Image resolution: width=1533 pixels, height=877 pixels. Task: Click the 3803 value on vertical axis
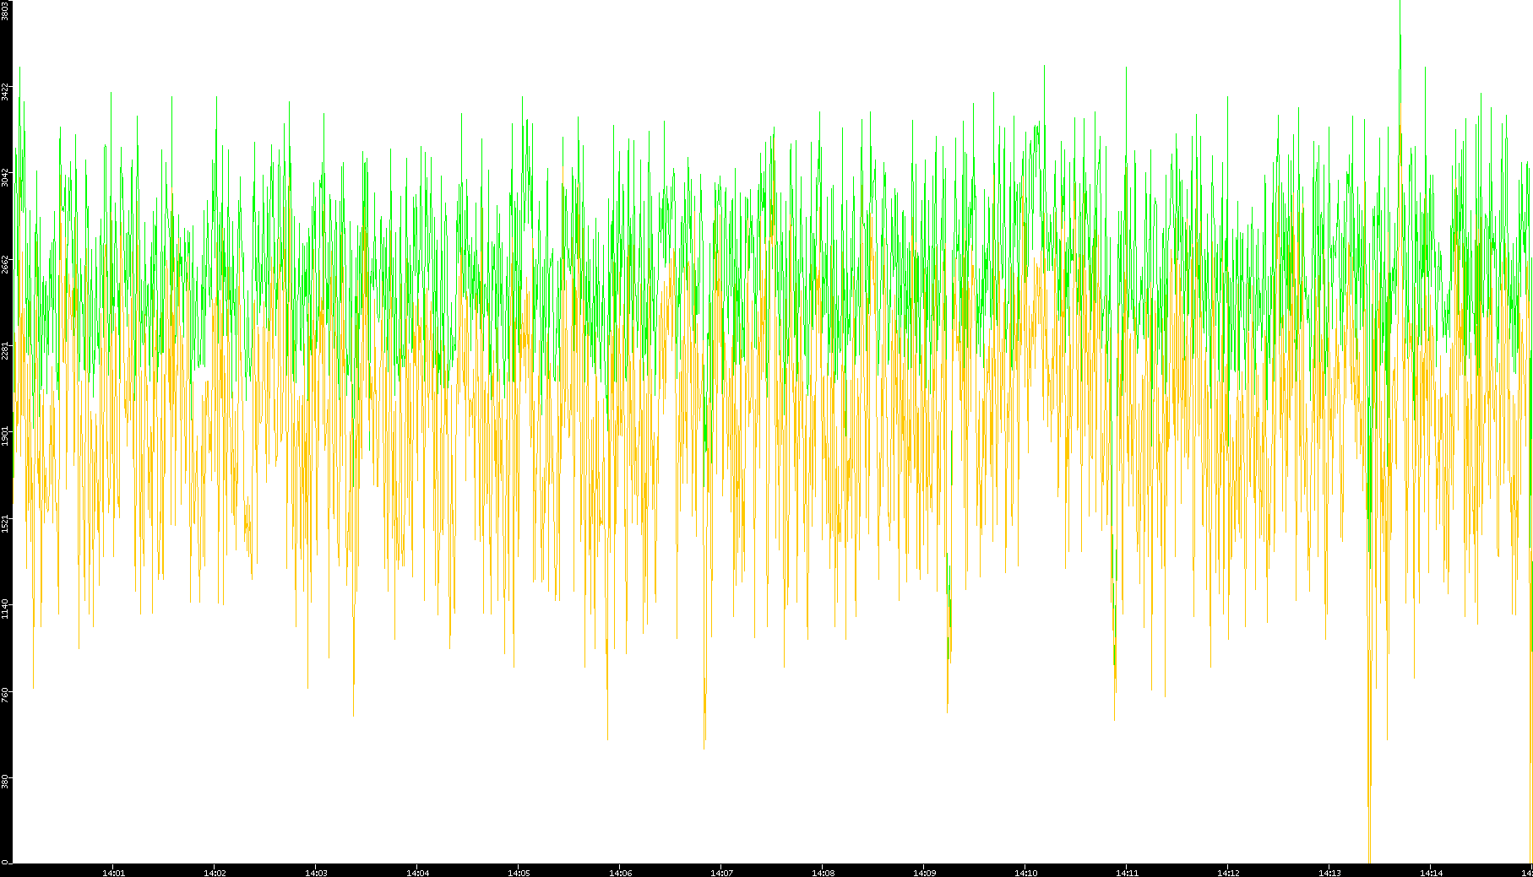(5, 10)
